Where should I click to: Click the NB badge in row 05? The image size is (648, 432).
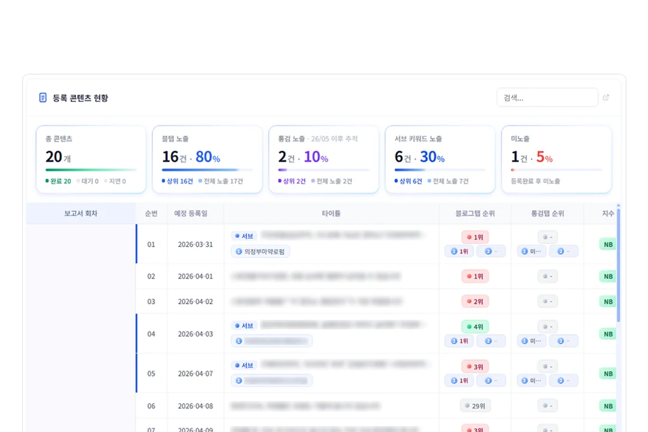608,374
